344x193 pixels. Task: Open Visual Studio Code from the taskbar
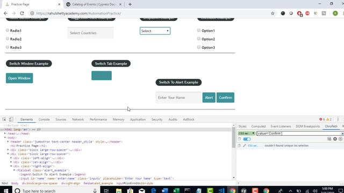coord(221,191)
